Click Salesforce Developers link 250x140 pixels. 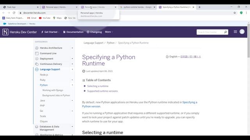[x=17, y=24]
